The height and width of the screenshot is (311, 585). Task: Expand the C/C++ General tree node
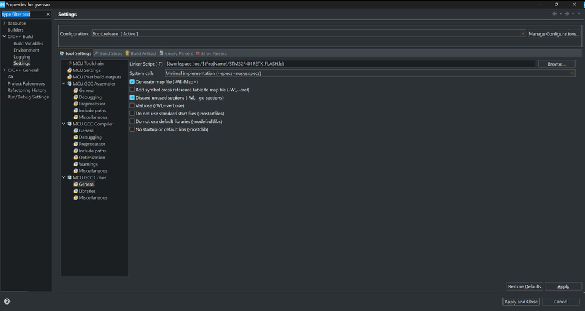(x=4, y=70)
